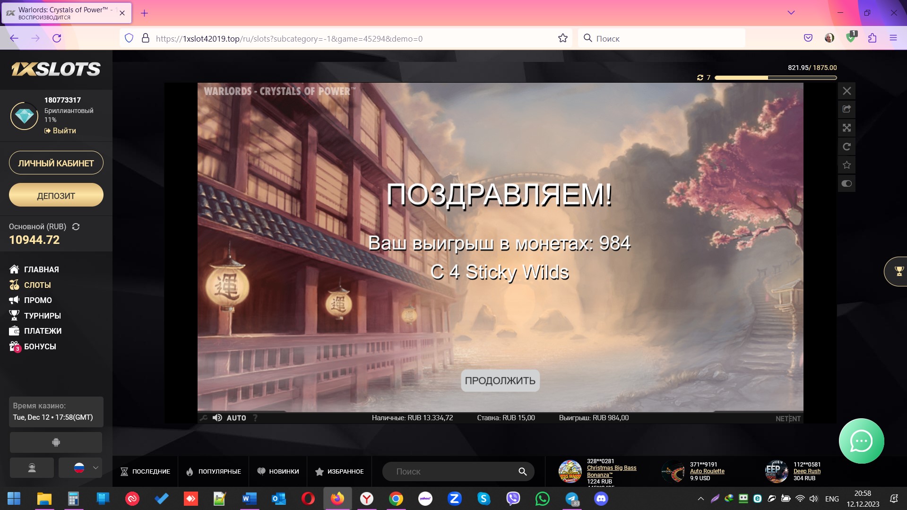907x510 pixels.
Task: Click the Android app download button
Action: coord(56,442)
